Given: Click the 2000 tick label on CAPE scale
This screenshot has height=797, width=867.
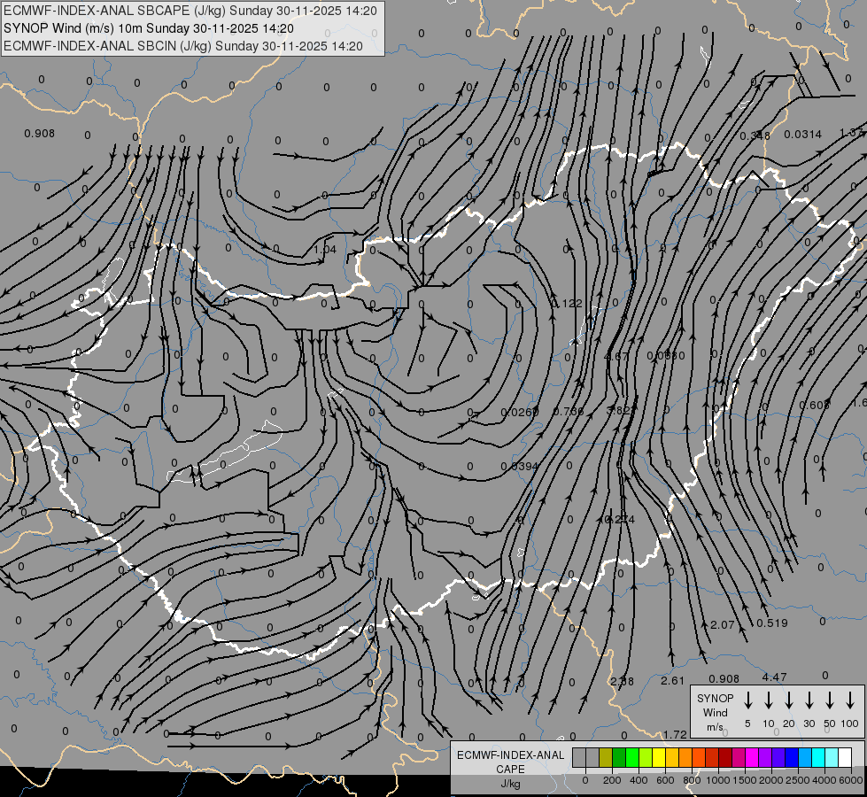Looking at the screenshot, I should (771, 780).
